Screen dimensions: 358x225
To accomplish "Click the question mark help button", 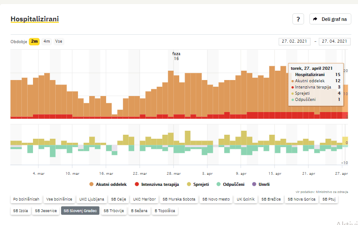I will 298,19.
